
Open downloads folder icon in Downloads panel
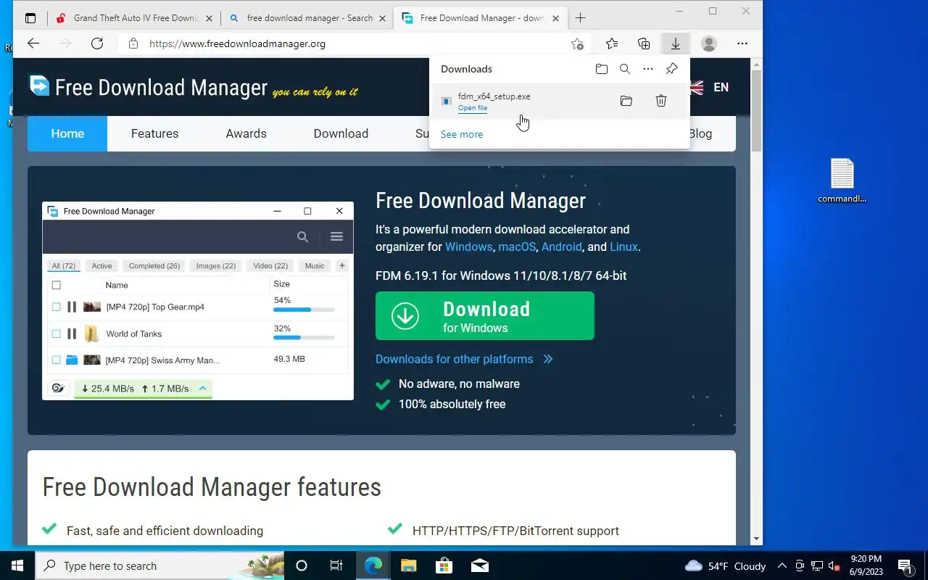[602, 69]
